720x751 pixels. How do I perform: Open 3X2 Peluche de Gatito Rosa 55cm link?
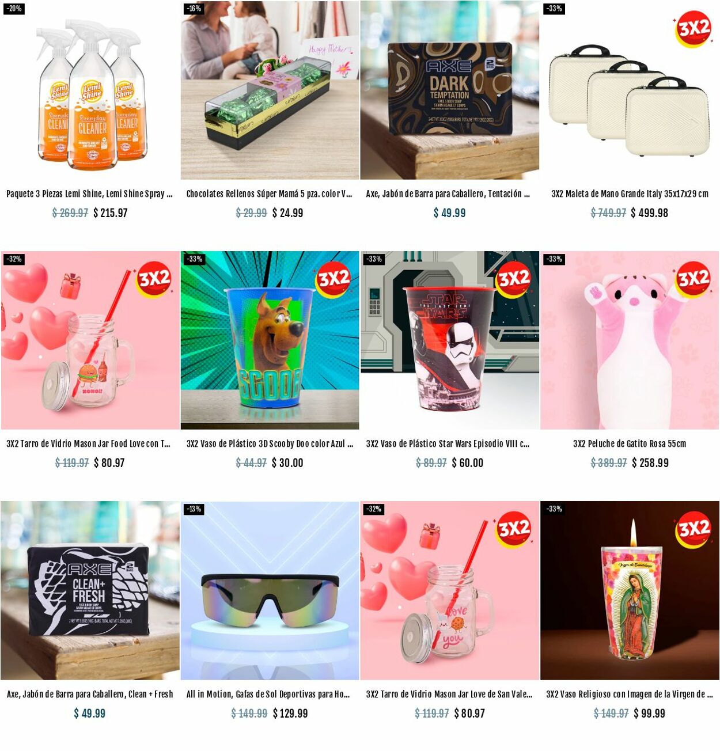[630, 443]
